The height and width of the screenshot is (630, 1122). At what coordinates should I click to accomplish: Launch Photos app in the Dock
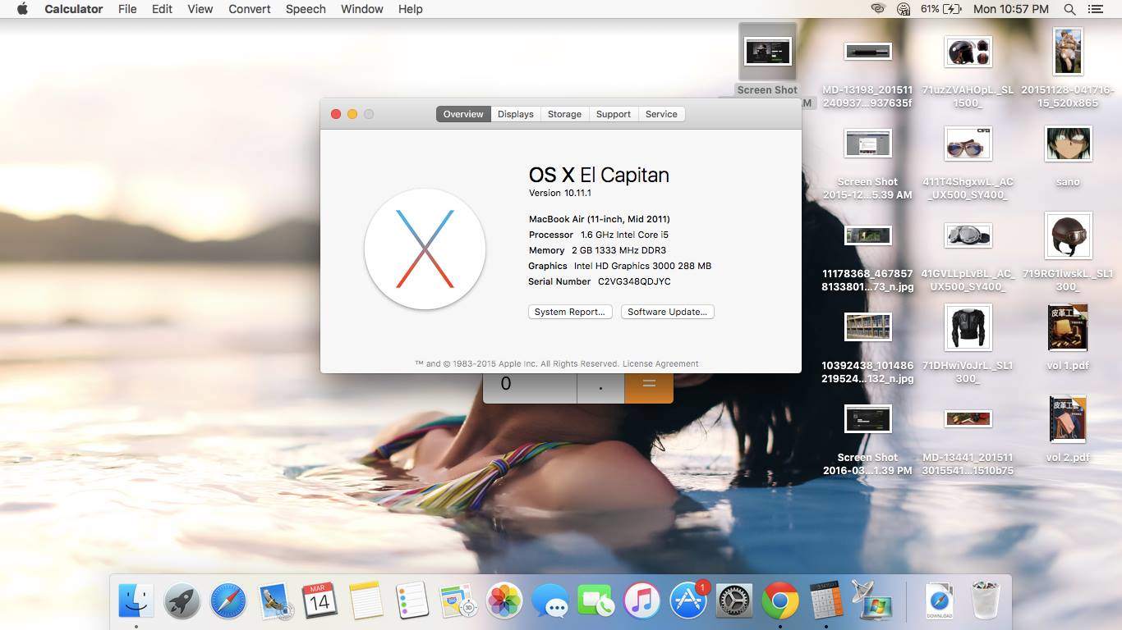pyautogui.click(x=504, y=601)
